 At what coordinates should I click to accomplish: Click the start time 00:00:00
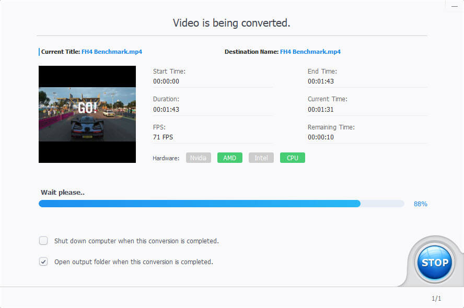[x=166, y=81]
